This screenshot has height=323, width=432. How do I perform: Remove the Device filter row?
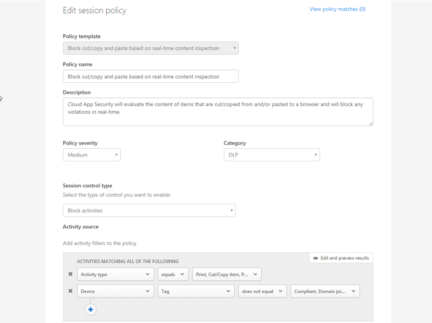[x=70, y=291]
